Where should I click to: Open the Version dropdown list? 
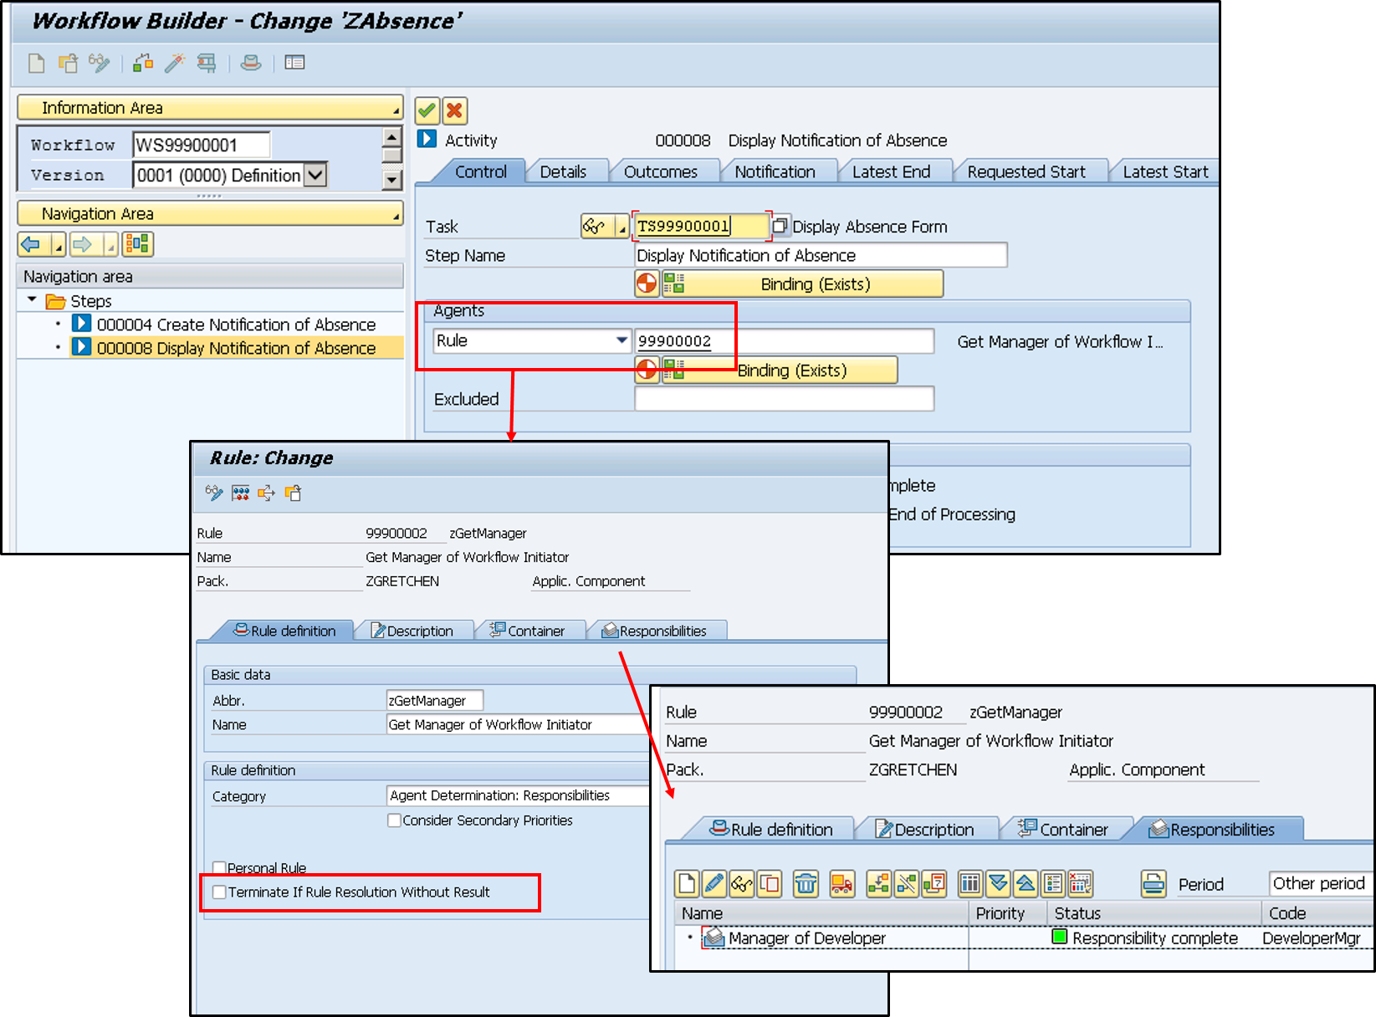click(315, 175)
